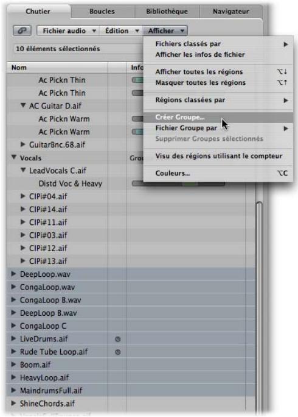Open the Édition dropdown menu
The image size is (298, 417).
pos(121,30)
